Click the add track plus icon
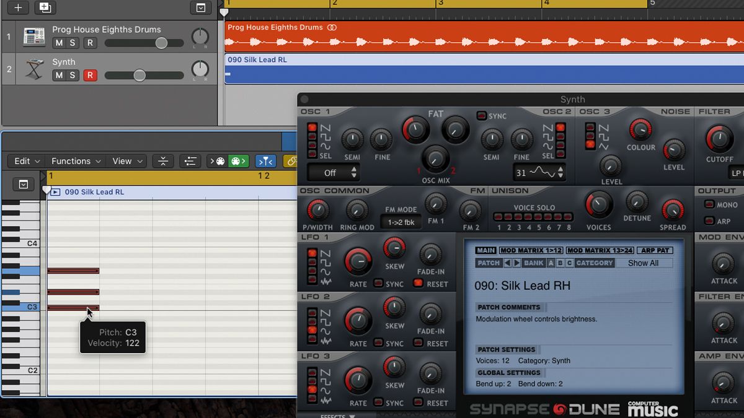744x418 pixels. pos(17,8)
